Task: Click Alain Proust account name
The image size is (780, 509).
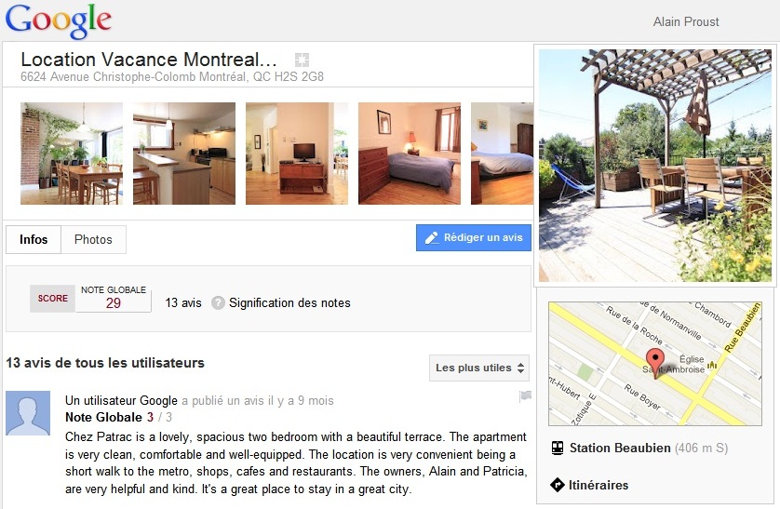Action: [x=687, y=21]
